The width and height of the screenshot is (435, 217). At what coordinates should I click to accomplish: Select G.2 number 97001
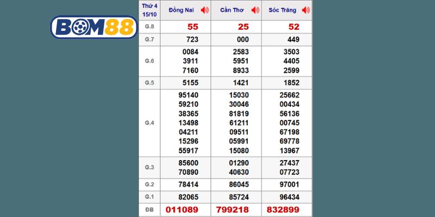[290, 184]
